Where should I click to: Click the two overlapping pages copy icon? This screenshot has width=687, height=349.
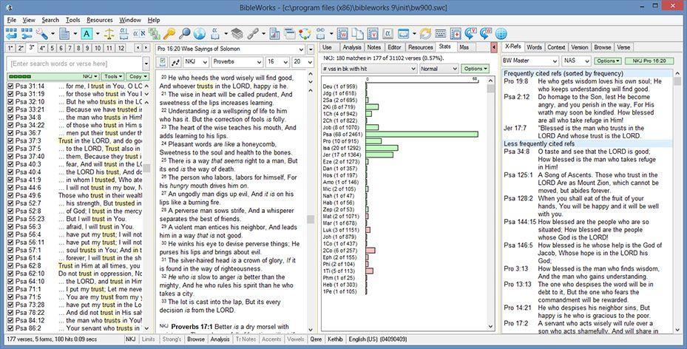pos(357,33)
